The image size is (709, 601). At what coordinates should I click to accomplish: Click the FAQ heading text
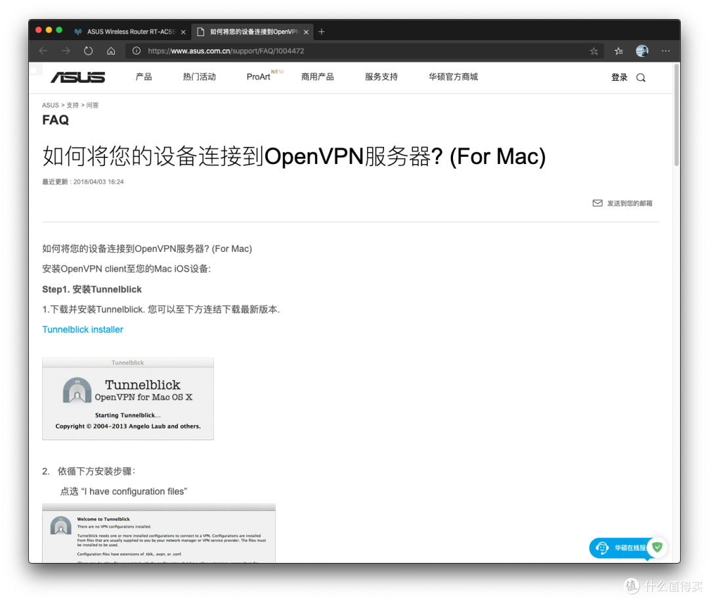point(56,120)
